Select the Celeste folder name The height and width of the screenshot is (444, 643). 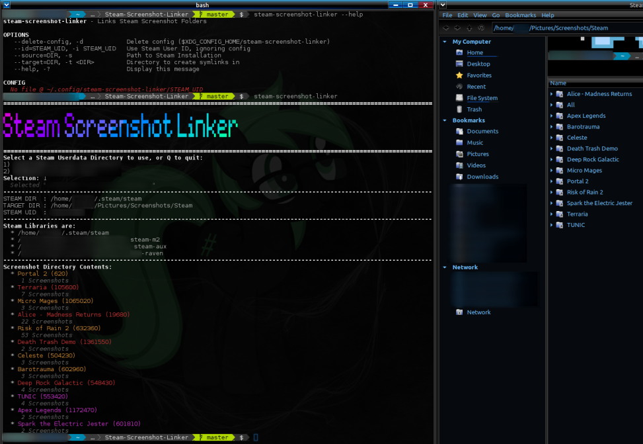coord(577,138)
